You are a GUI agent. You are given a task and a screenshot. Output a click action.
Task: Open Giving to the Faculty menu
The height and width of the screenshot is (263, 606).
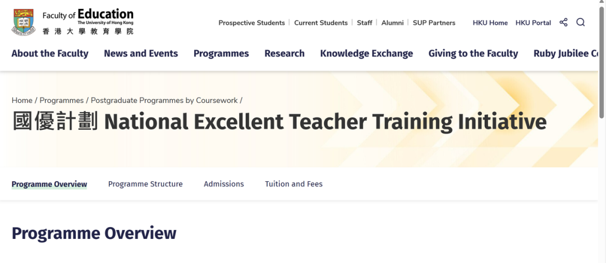click(473, 54)
